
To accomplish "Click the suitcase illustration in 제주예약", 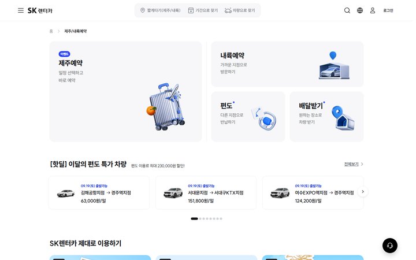I will pos(166,107).
